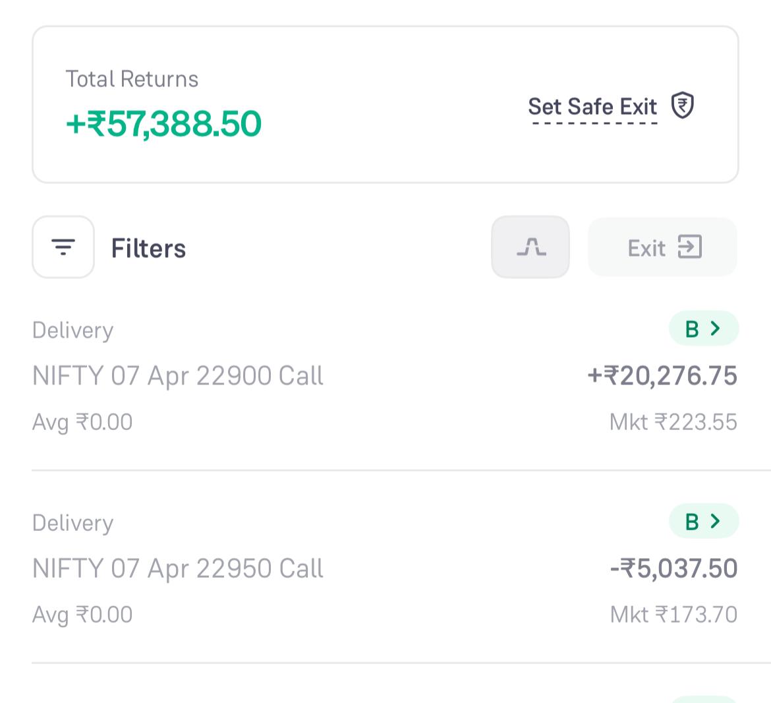The image size is (771, 703).
Task: Open the NIFTY 07 Apr 22950 Call position
Action: pos(178,568)
